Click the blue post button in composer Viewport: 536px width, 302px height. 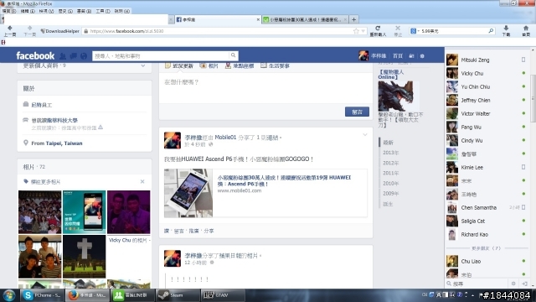(x=357, y=112)
